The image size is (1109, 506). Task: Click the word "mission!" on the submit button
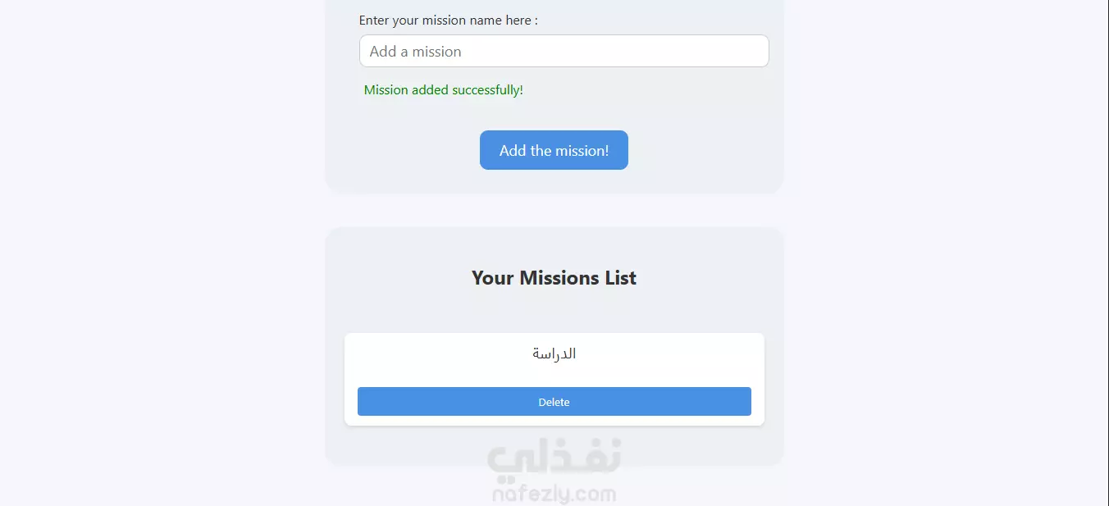(582, 150)
